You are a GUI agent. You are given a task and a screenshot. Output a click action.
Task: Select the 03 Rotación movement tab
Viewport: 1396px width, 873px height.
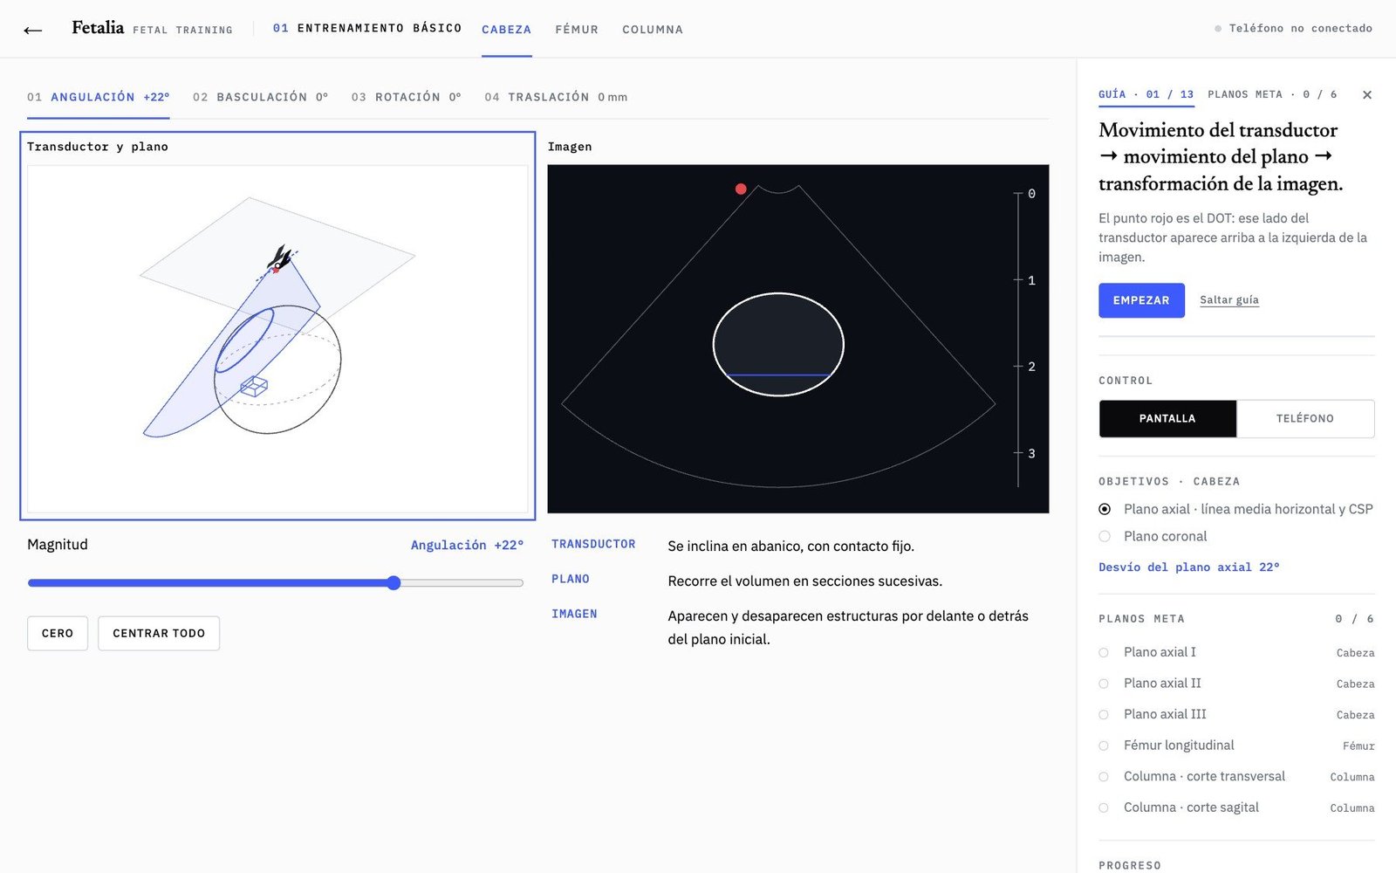pos(406,97)
